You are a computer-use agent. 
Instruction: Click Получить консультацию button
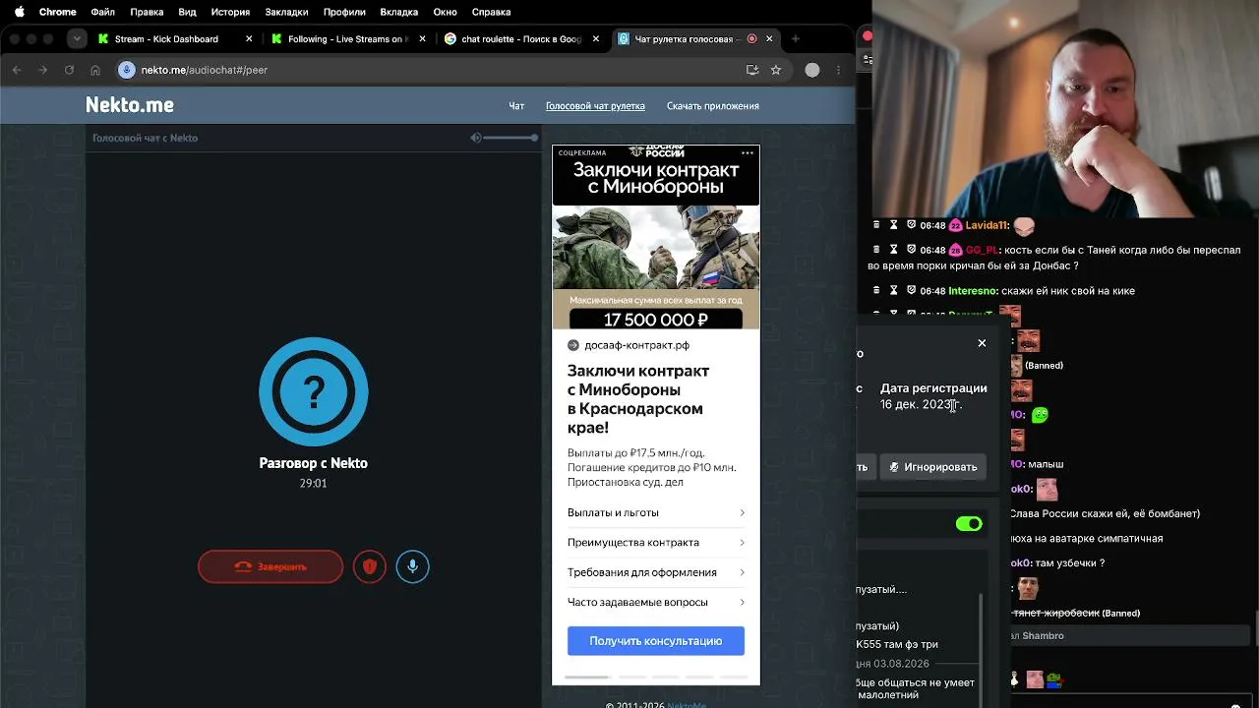[x=656, y=641]
